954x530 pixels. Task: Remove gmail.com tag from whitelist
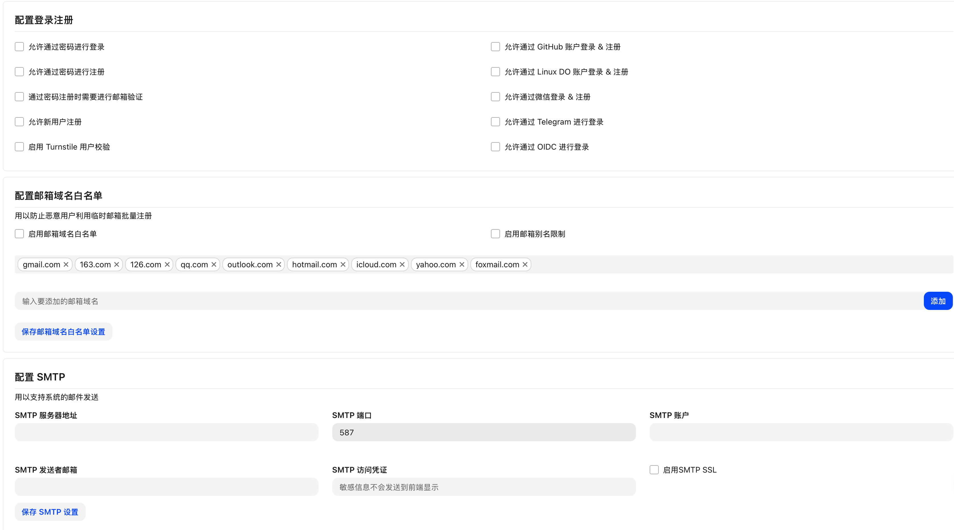tap(66, 264)
